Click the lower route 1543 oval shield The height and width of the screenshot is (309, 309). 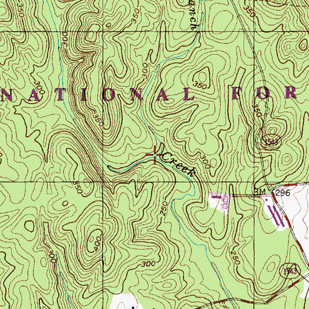[290, 272]
